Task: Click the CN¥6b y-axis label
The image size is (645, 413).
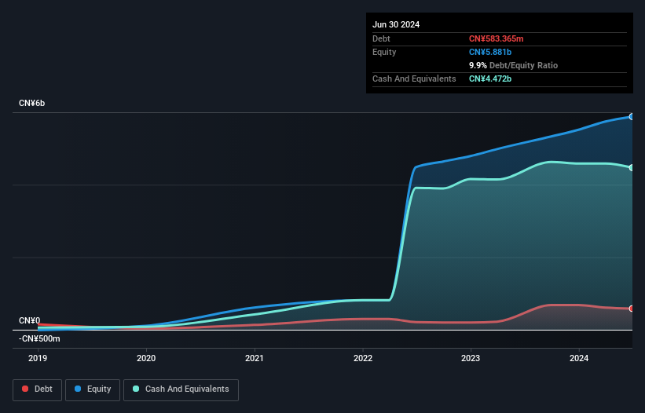Action: coord(31,103)
